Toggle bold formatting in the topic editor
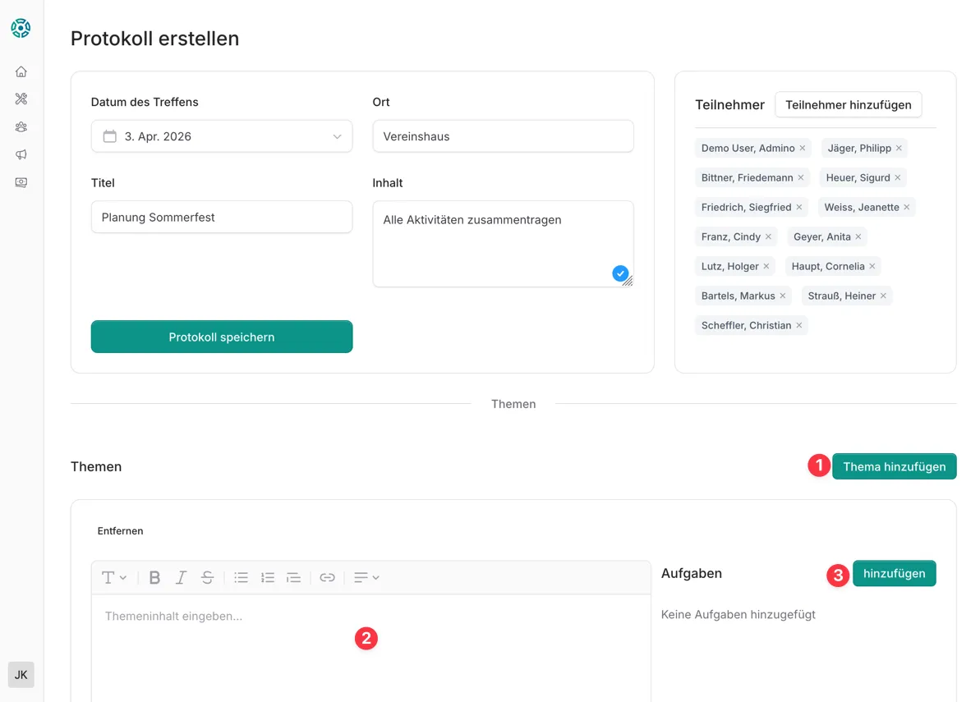This screenshot has width=980, height=702. (154, 577)
